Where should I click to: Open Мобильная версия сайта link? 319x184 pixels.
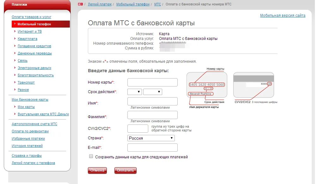point(283,16)
